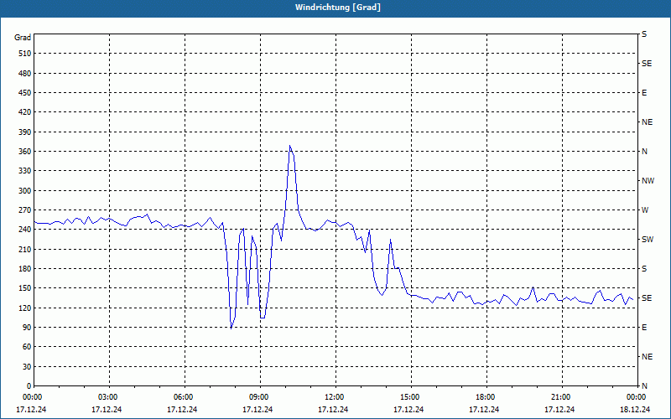Click the 18:00 time axis label
The width and height of the screenshot is (671, 419).
[486, 397]
